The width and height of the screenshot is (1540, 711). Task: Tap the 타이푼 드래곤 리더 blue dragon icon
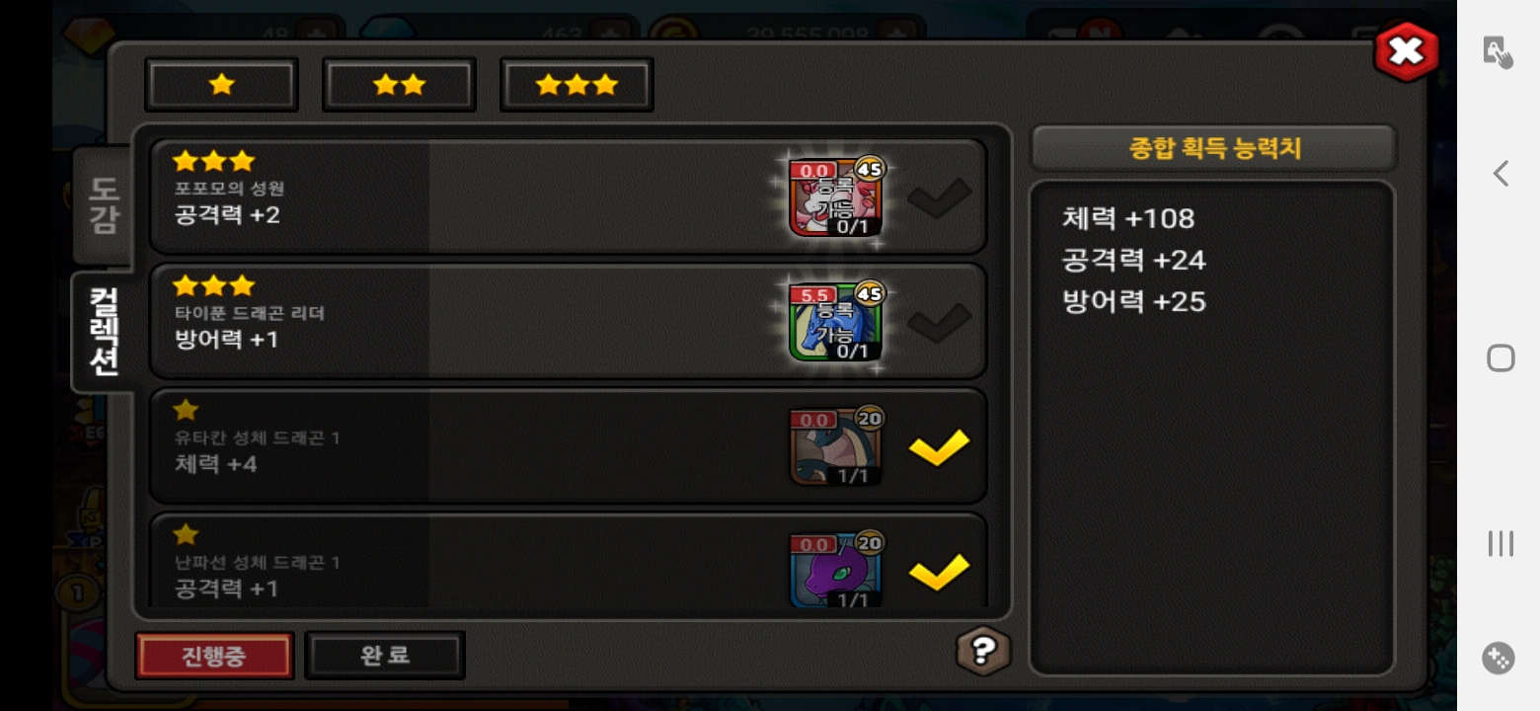(835, 322)
